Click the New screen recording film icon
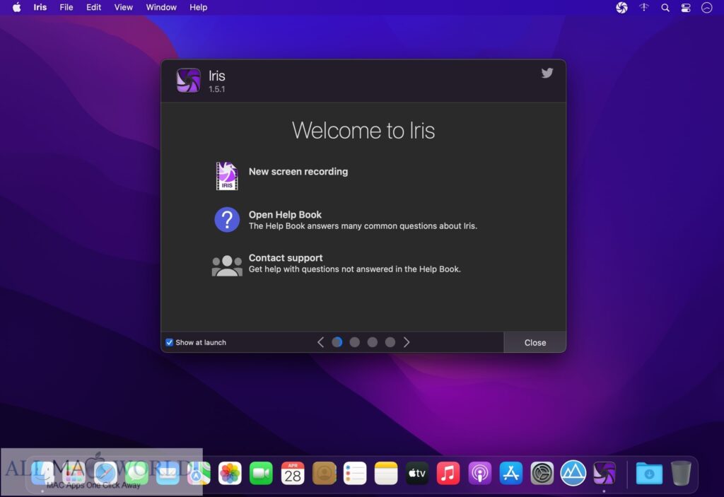This screenshot has height=497, width=724. pyautogui.click(x=227, y=176)
